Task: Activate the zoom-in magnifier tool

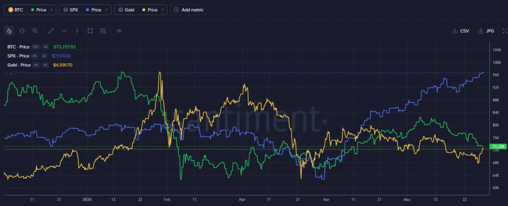Action: point(35,30)
